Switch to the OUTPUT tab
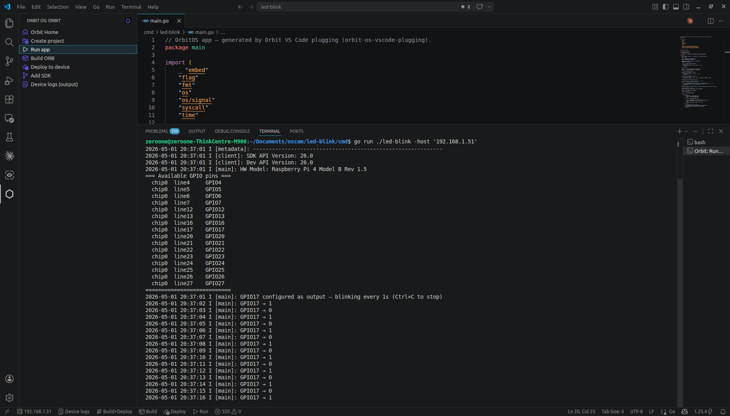This screenshot has width=730, height=416. tap(197, 131)
